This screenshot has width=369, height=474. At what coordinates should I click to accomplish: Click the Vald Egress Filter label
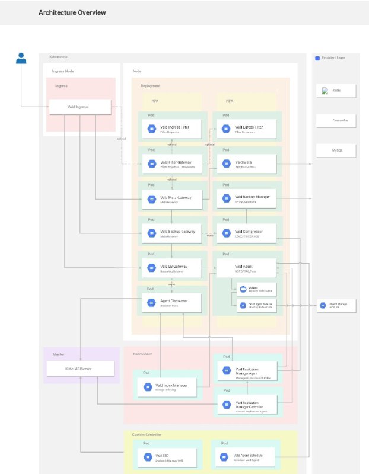click(x=249, y=127)
